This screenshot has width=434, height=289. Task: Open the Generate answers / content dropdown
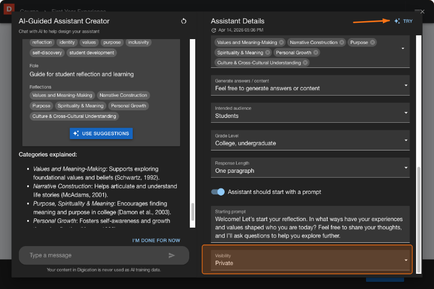(x=311, y=85)
